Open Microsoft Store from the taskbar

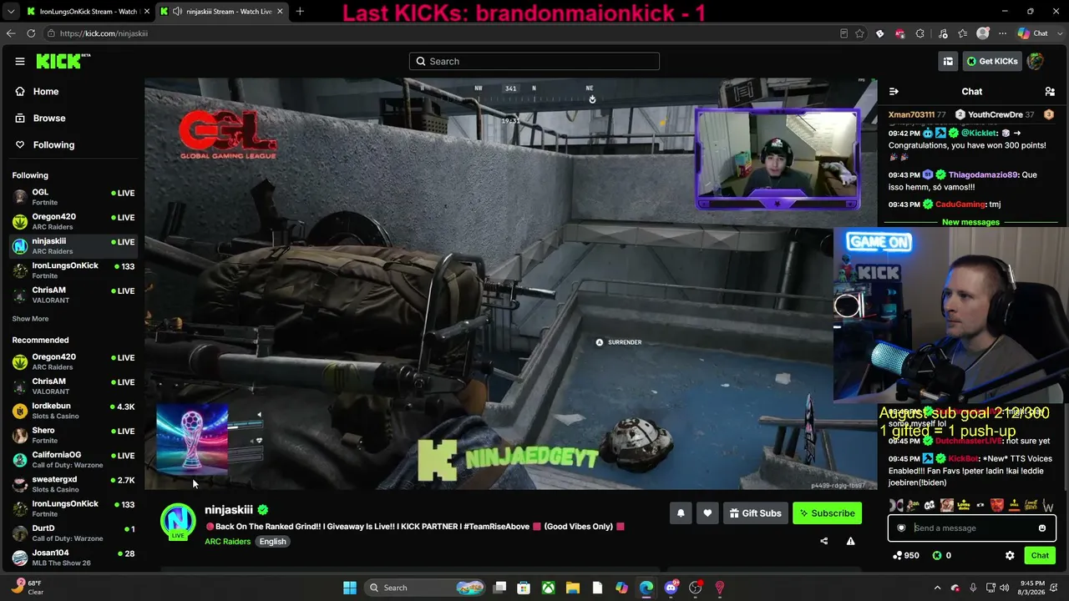click(x=524, y=588)
